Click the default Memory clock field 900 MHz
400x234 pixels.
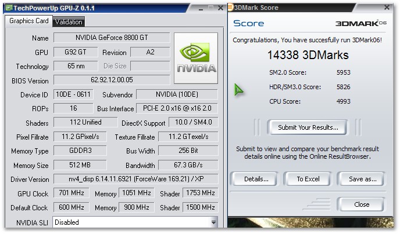[137, 207]
